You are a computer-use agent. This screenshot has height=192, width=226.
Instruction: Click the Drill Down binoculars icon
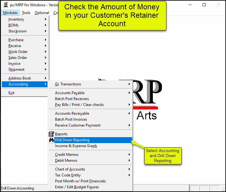[x=51, y=140]
